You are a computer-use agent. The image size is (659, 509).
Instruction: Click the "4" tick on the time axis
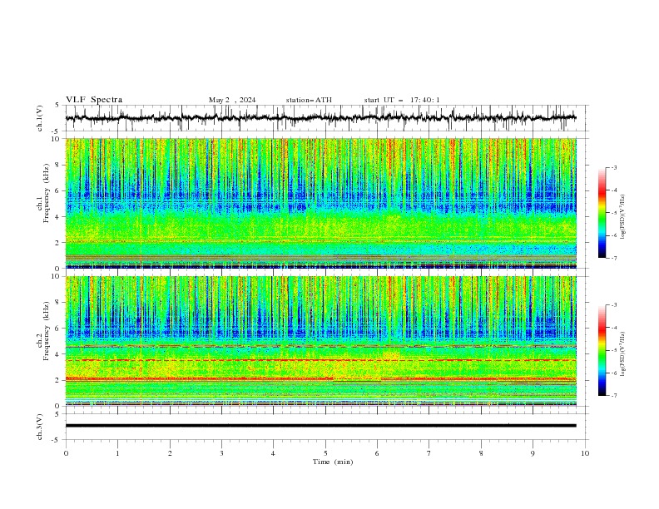tap(273, 453)
